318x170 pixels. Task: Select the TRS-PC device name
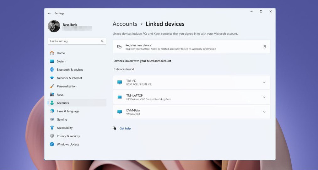click(x=131, y=81)
